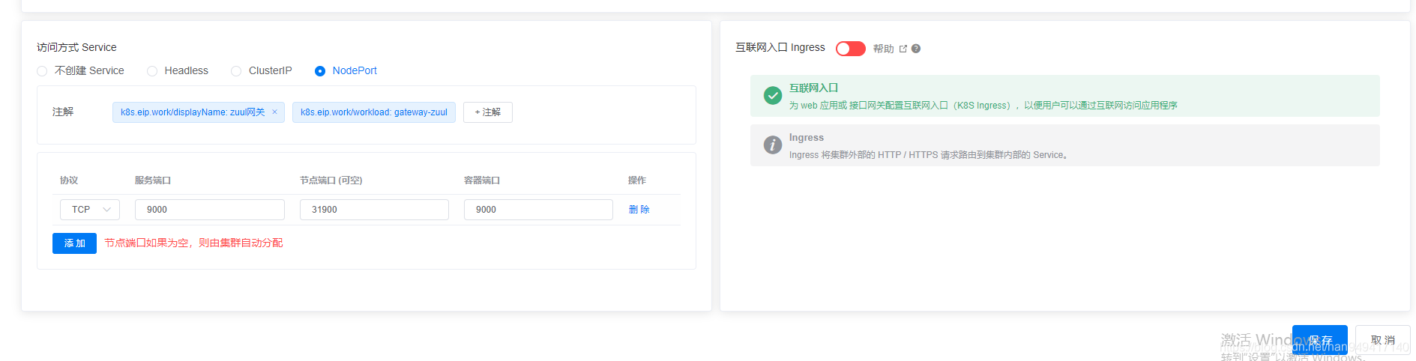
Task: Click the 删除 link in the port row
Action: pyautogui.click(x=639, y=210)
